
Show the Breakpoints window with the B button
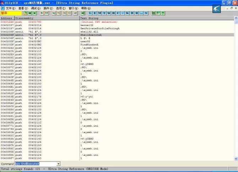(x=132, y=13)
